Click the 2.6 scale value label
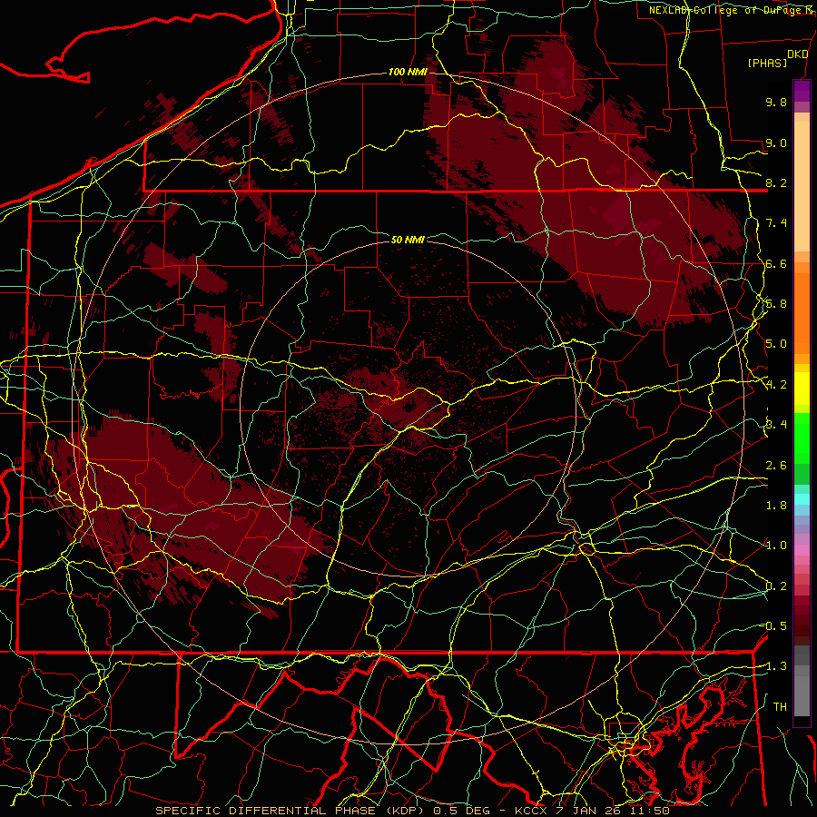The height and width of the screenshot is (817, 817). (x=776, y=466)
